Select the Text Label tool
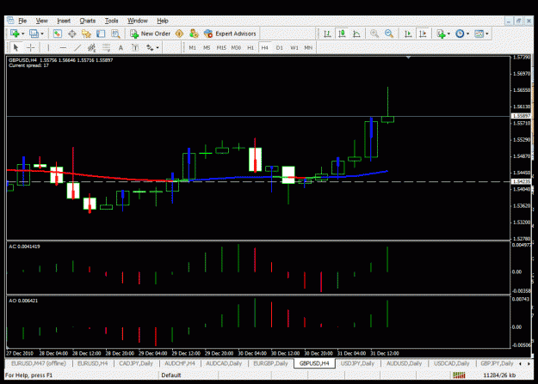Screen dimensions: 538x384 click(x=135, y=47)
